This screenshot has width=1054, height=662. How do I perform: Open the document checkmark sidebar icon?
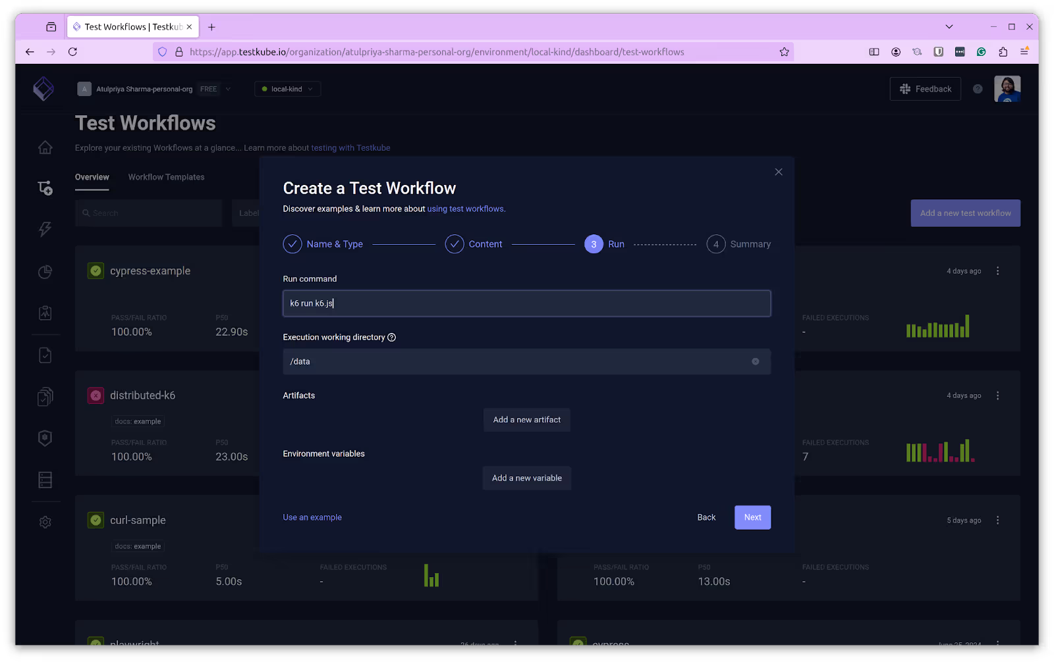click(45, 355)
